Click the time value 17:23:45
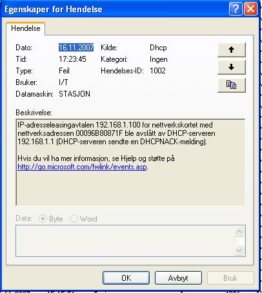 pyautogui.click(x=72, y=59)
